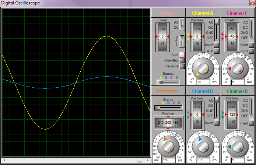
Task: Click the trigger Level thumbwheel
Action: click(x=162, y=37)
